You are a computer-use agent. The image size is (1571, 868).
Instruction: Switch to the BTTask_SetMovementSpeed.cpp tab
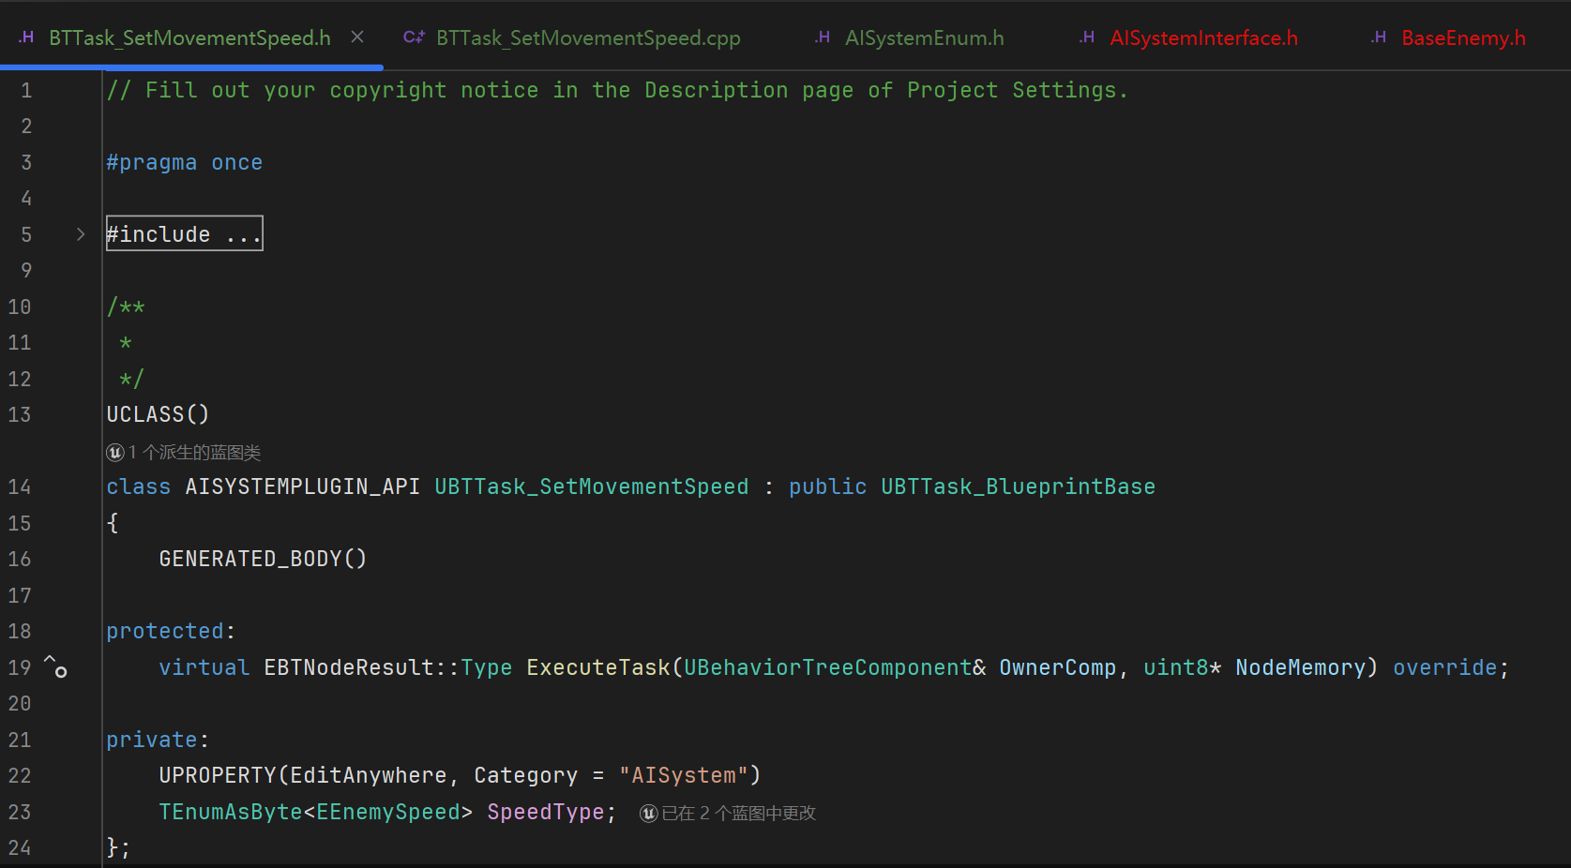572,37
